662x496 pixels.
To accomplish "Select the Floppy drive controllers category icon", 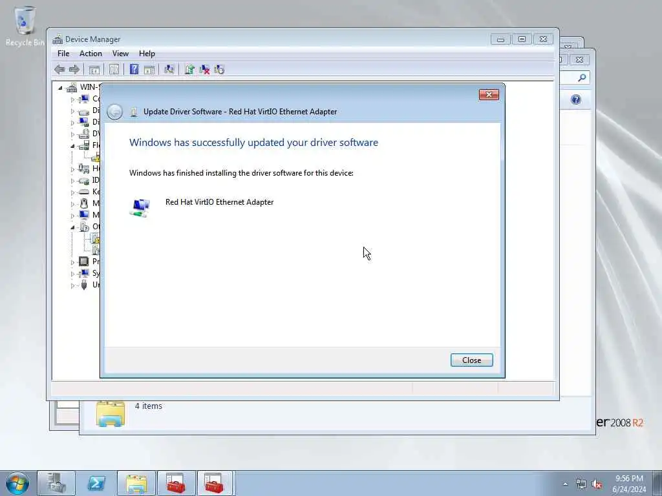I will 84,145.
